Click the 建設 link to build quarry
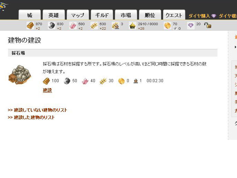 (x=47, y=90)
